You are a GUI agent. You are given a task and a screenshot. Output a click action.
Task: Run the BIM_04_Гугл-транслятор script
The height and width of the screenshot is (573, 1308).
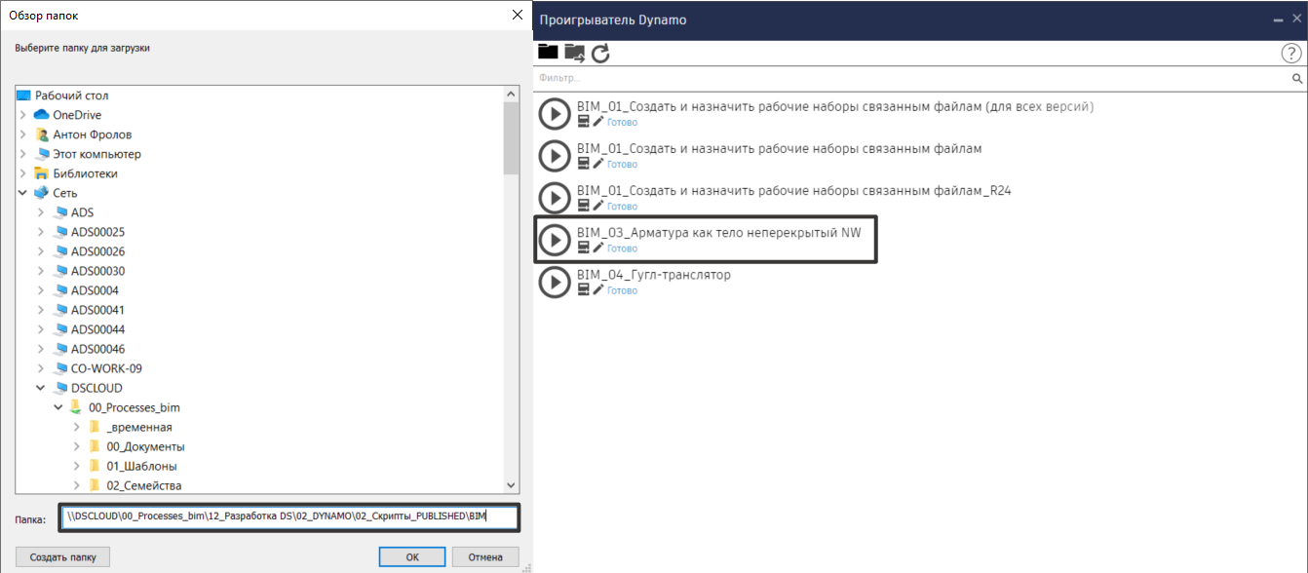[x=555, y=283]
